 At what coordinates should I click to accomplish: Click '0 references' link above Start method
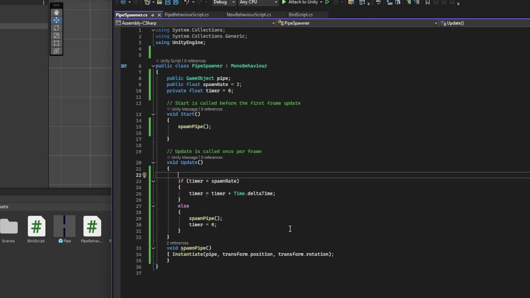pos(212,109)
